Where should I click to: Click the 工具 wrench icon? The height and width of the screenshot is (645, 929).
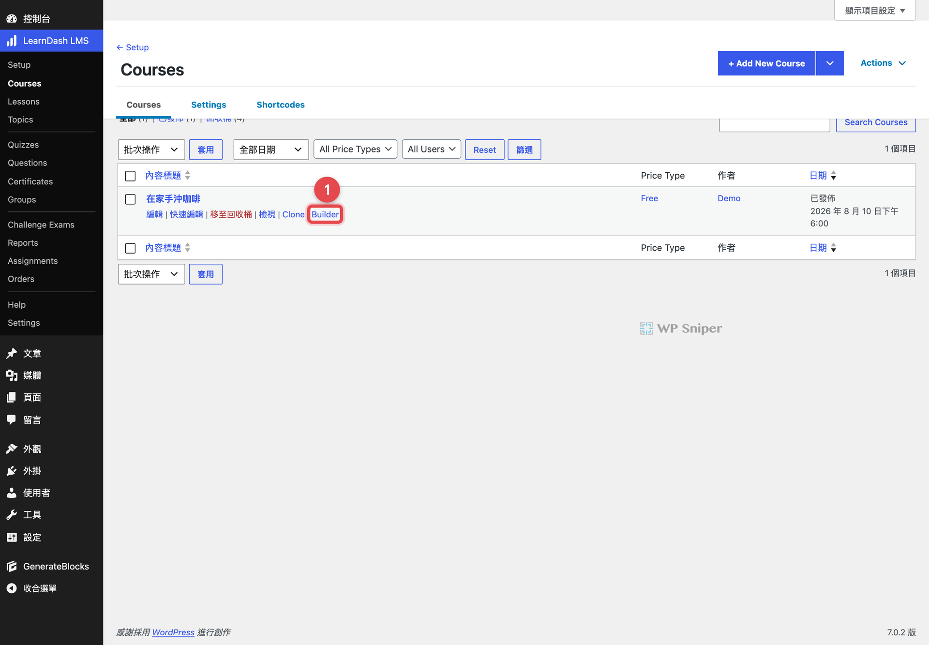click(12, 515)
